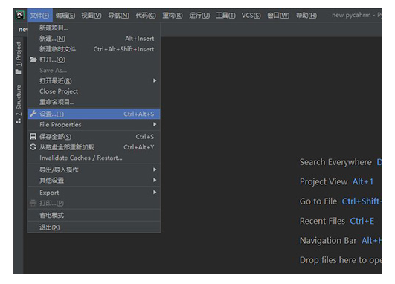Click the new pycahrm window title text
The width and height of the screenshot is (395, 284).
[x=351, y=15]
